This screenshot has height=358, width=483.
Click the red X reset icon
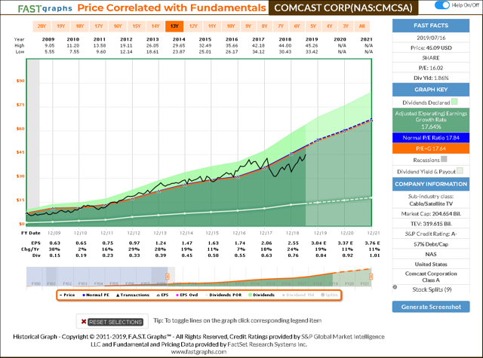pyautogui.click(x=84, y=322)
